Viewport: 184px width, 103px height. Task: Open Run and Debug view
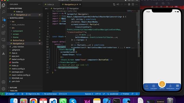pyautogui.click(x=3, y=26)
